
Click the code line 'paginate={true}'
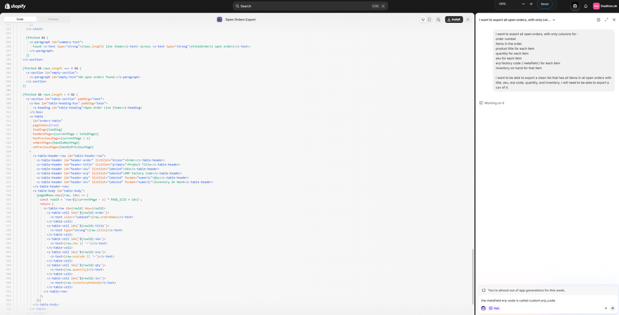tap(45, 125)
